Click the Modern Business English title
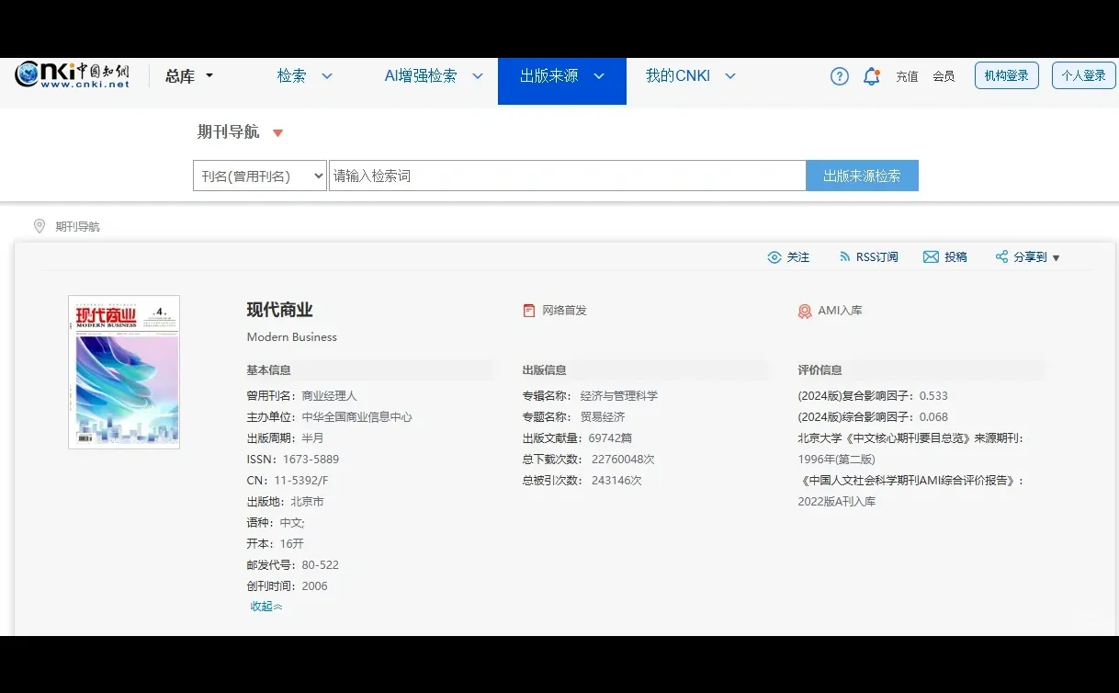1119x693 pixels. click(x=291, y=337)
